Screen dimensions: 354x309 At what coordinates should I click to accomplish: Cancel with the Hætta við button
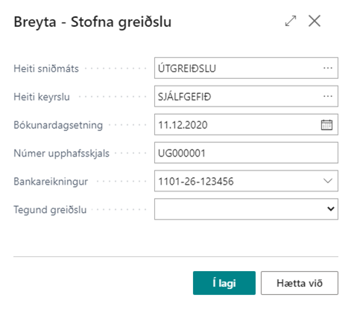(300, 283)
